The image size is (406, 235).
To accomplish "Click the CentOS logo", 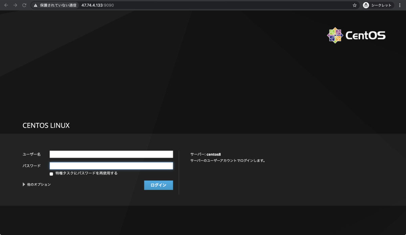I will coord(356,35).
